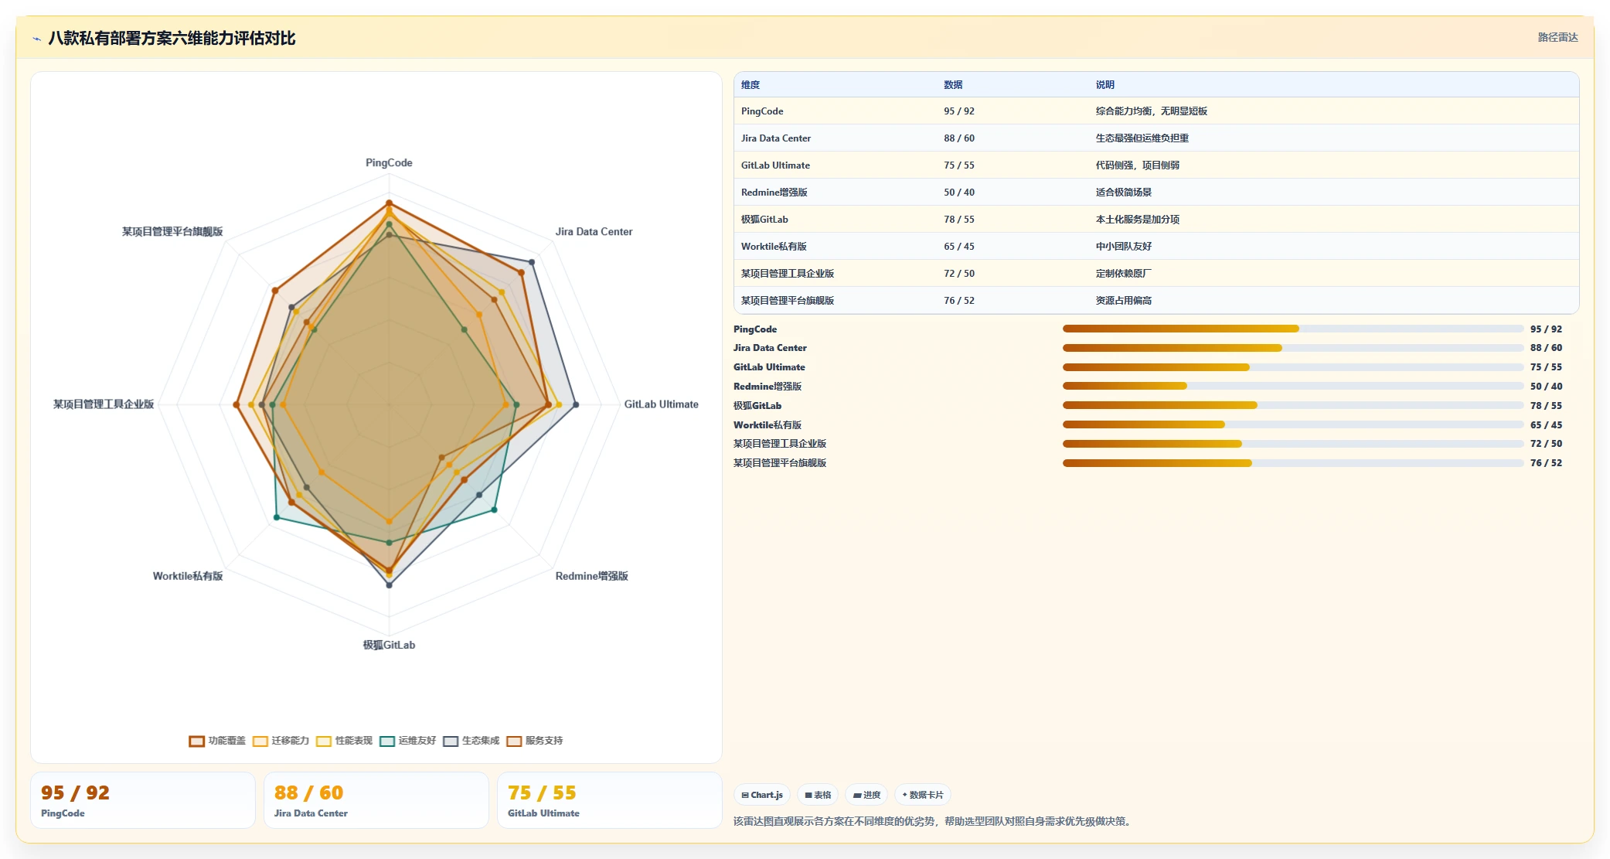This screenshot has width=1610, height=859.
Task: Click the page title 八款私有部署方案六维能力评估对比
Action: coord(172,39)
